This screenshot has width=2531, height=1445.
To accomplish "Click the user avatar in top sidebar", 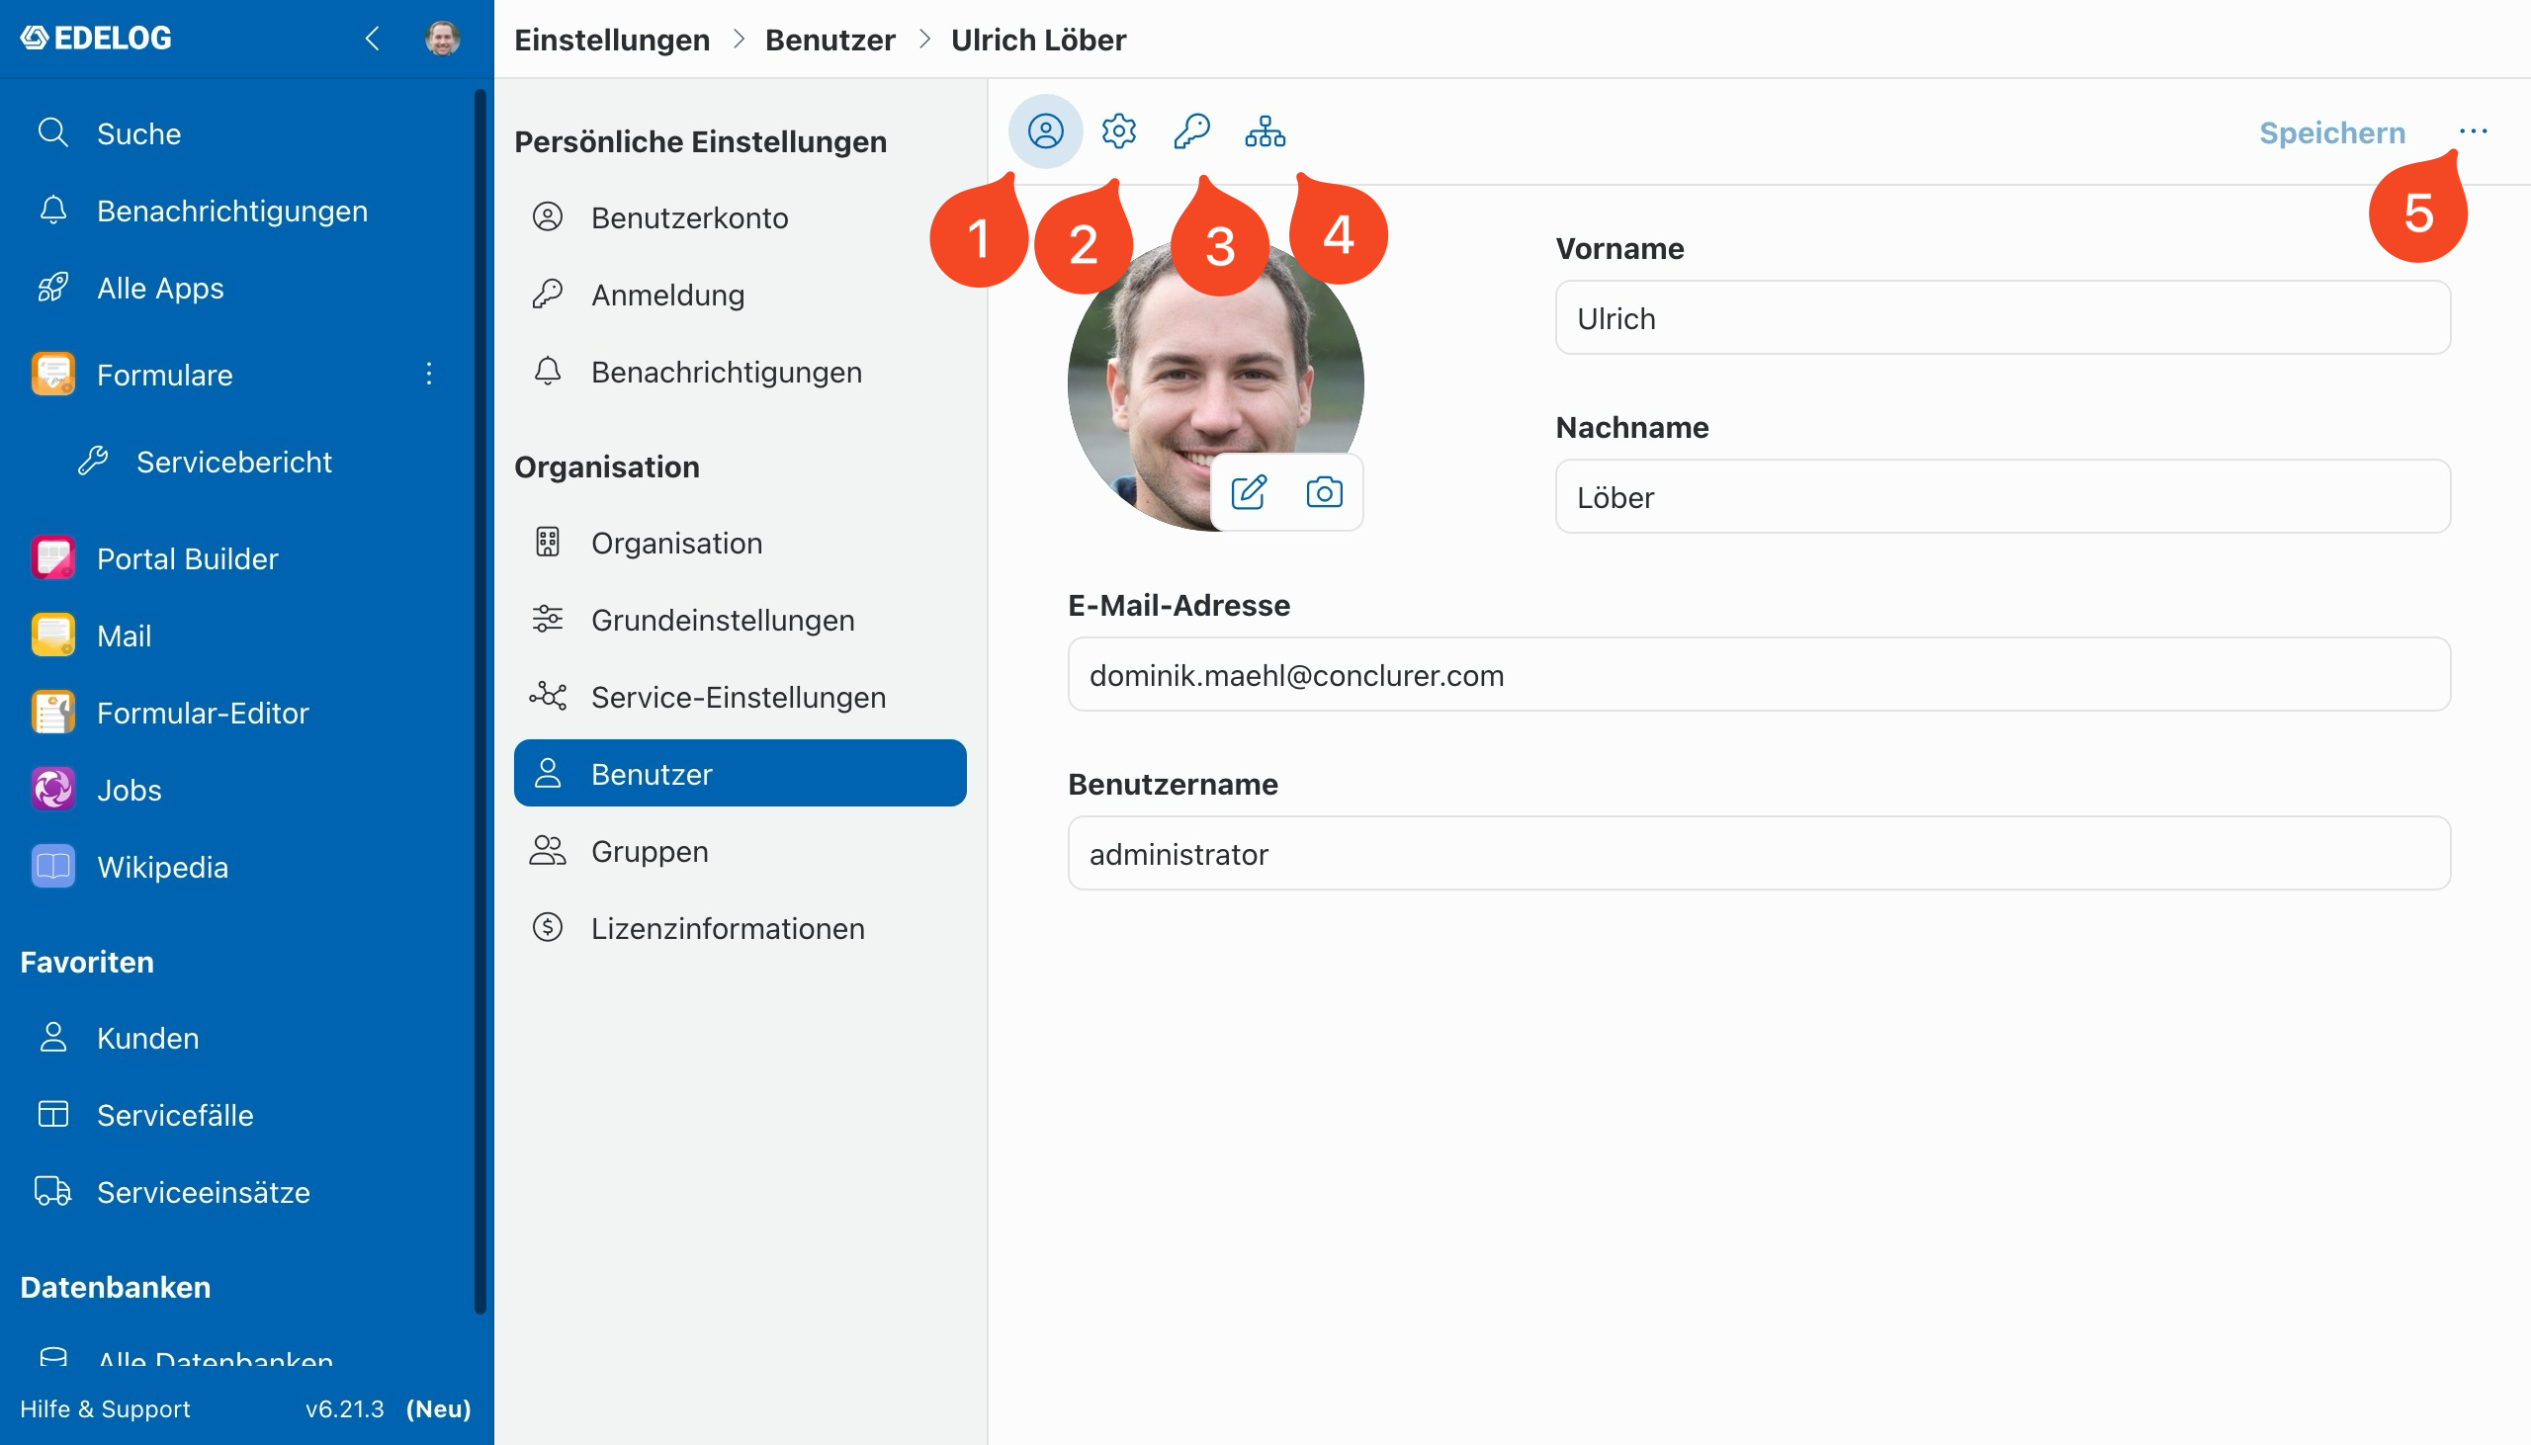I will [x=443, y=39].
